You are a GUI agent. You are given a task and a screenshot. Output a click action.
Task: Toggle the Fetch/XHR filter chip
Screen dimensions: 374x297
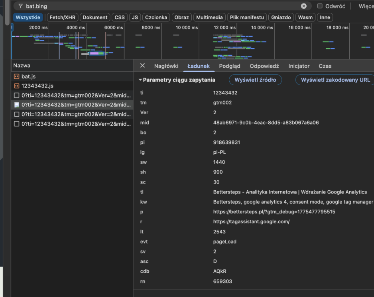click(x=62, y=17)
